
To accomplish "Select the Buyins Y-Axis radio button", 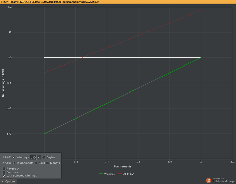I will pos(44,157).
